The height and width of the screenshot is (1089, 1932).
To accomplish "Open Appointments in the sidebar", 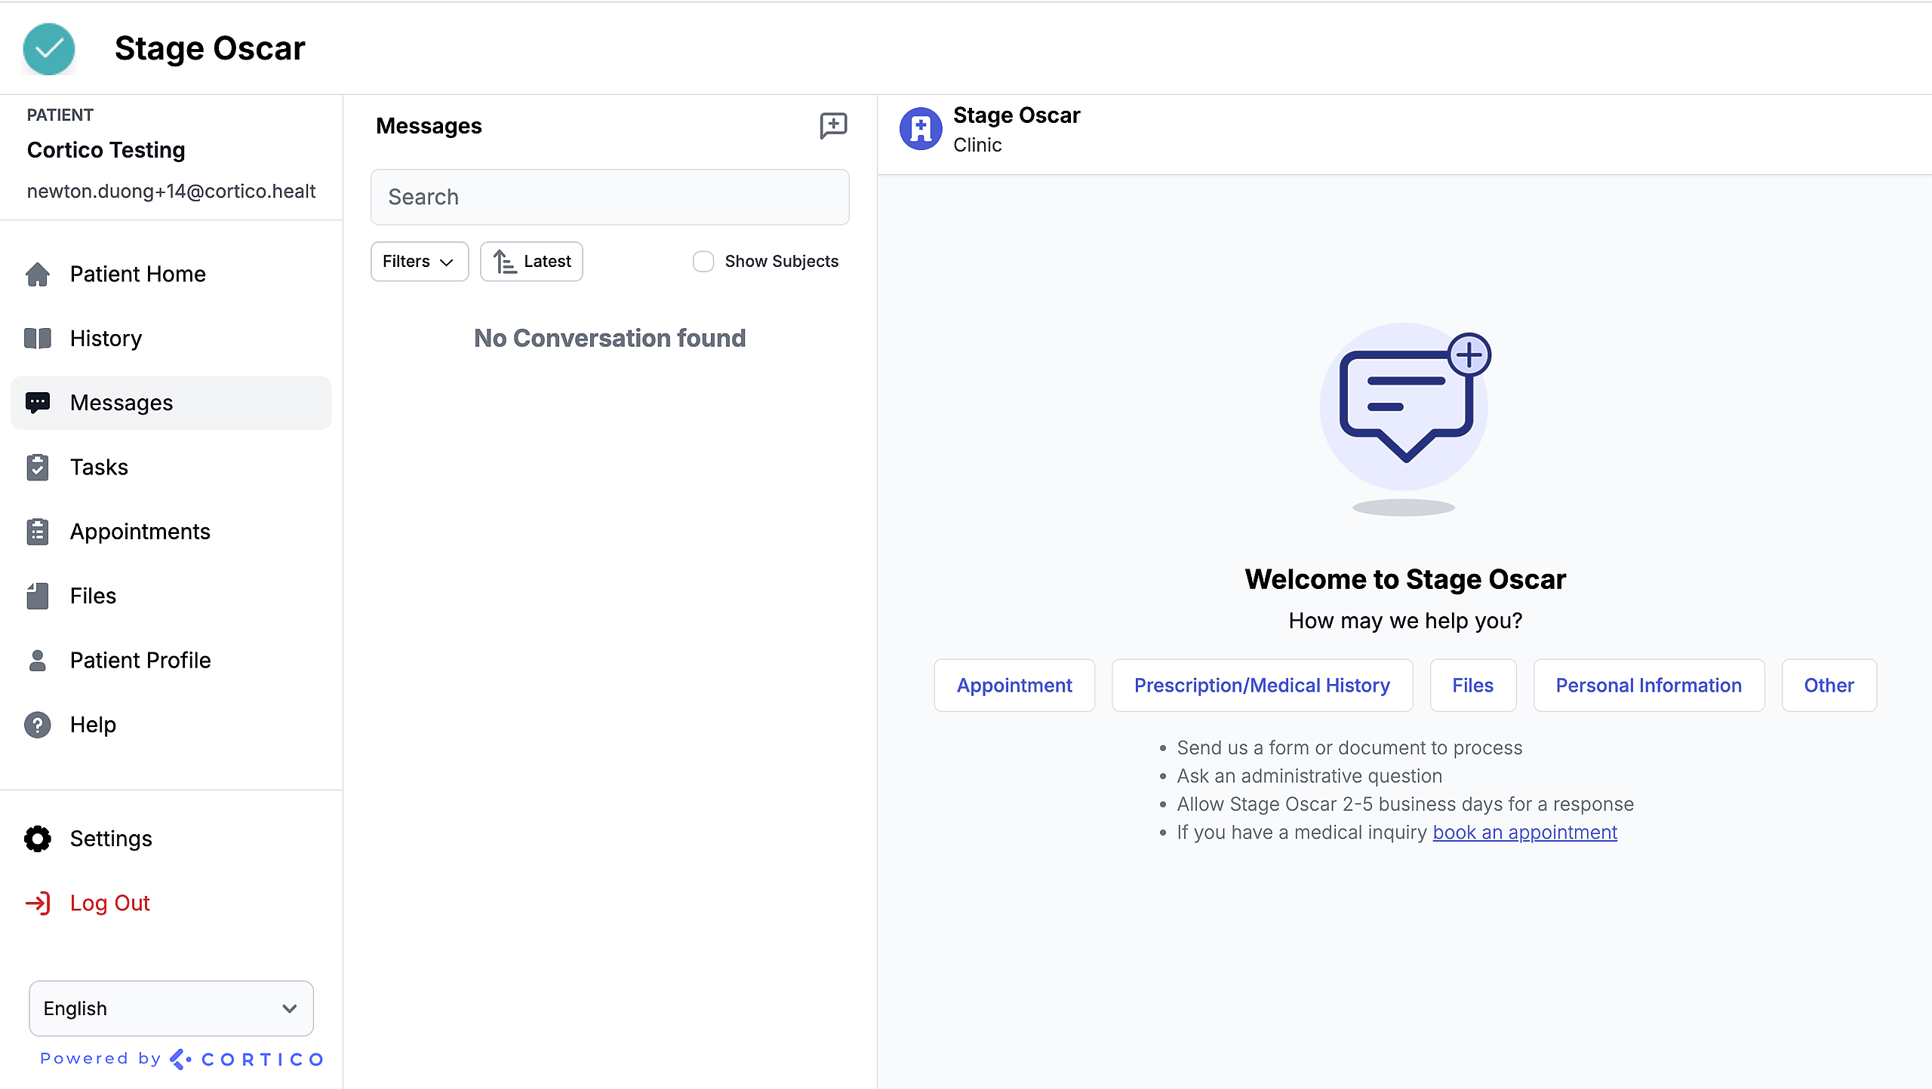I will [x=140, y=532].
